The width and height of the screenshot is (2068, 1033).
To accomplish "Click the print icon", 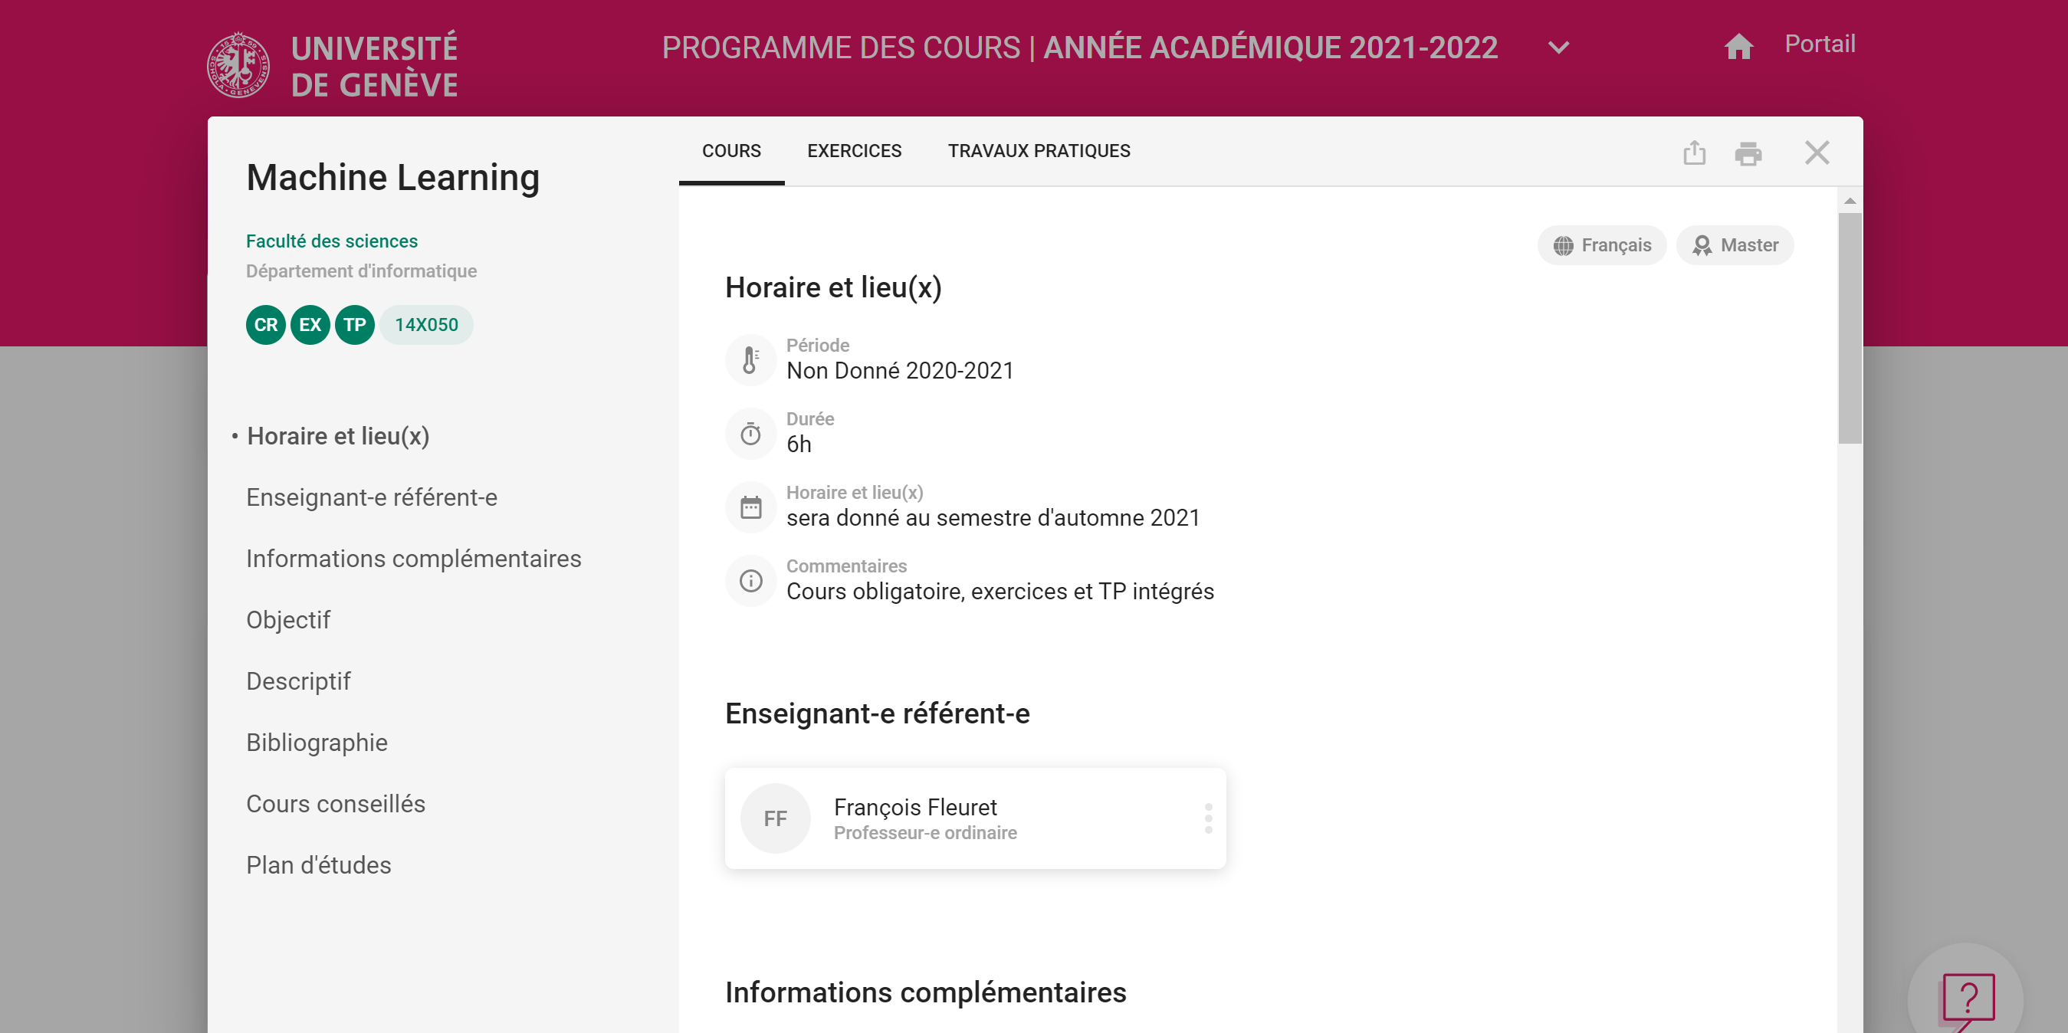I will pyautogui.click(x=1748, y=152).
